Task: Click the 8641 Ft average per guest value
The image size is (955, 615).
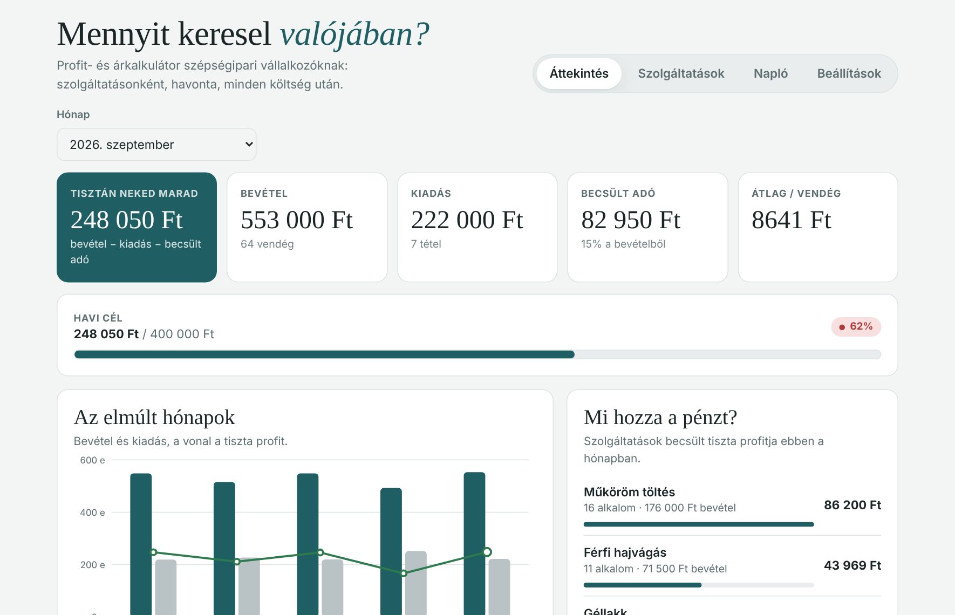Action: pos(792,220)
